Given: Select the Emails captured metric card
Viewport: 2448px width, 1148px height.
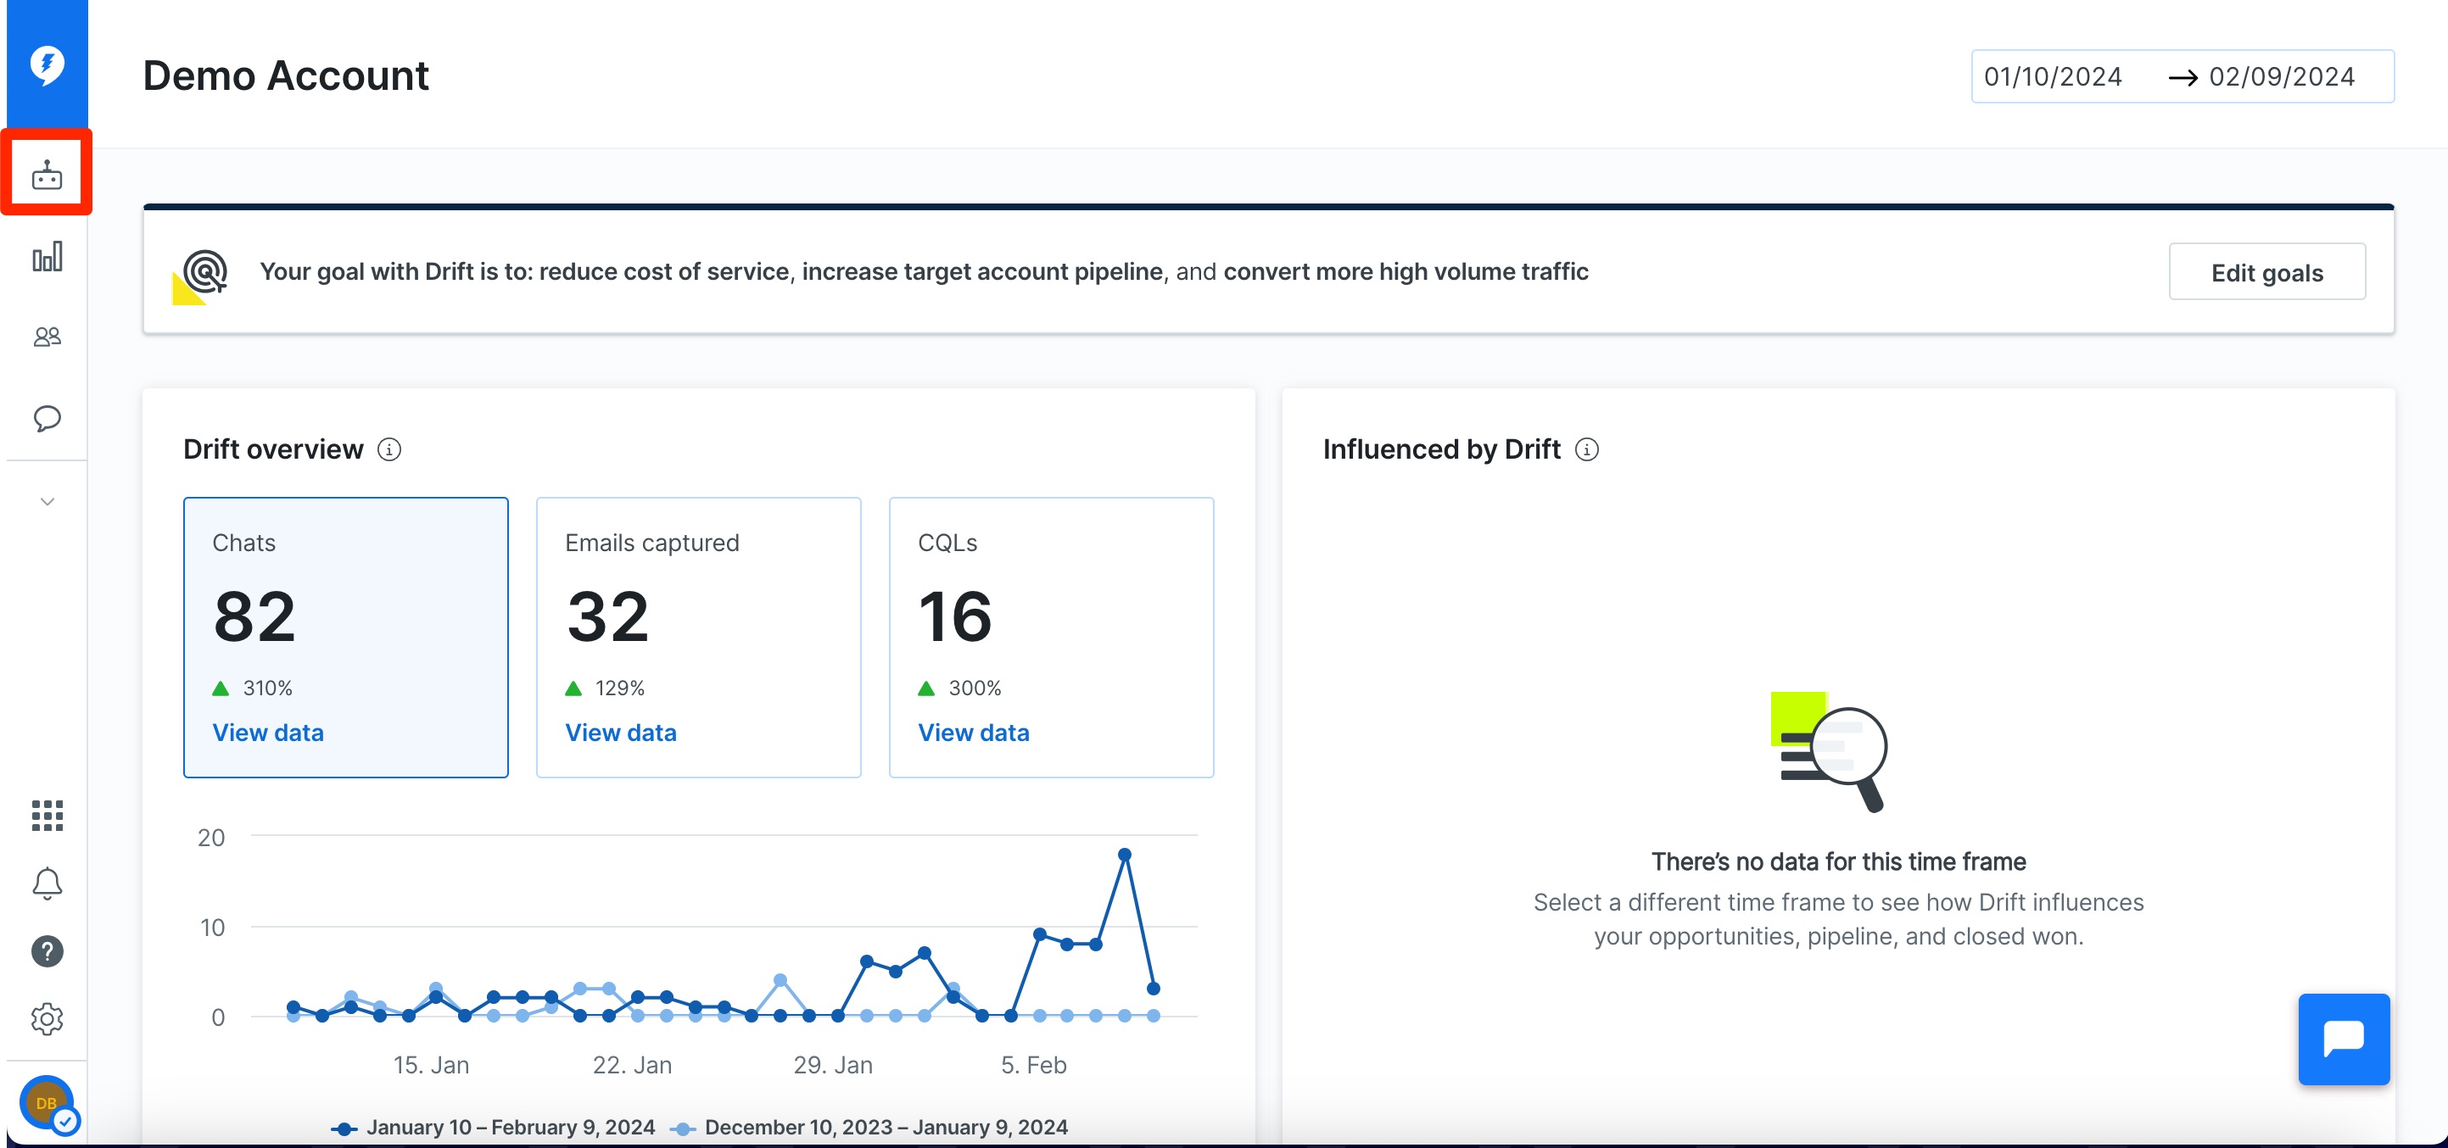Looking at the screenshot, I should (x=698, y=637).
